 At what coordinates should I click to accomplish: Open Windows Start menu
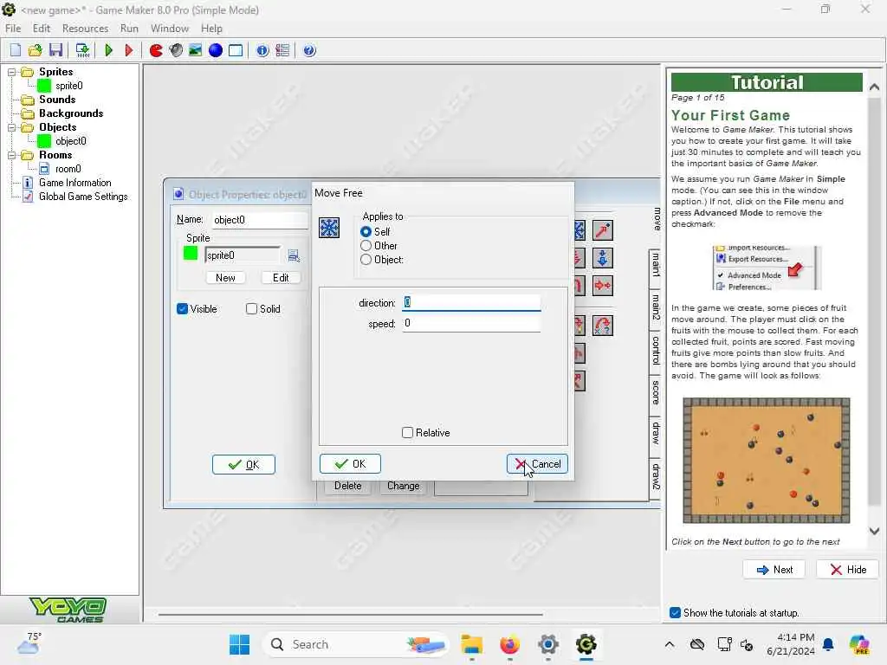[x=239, y=644]
